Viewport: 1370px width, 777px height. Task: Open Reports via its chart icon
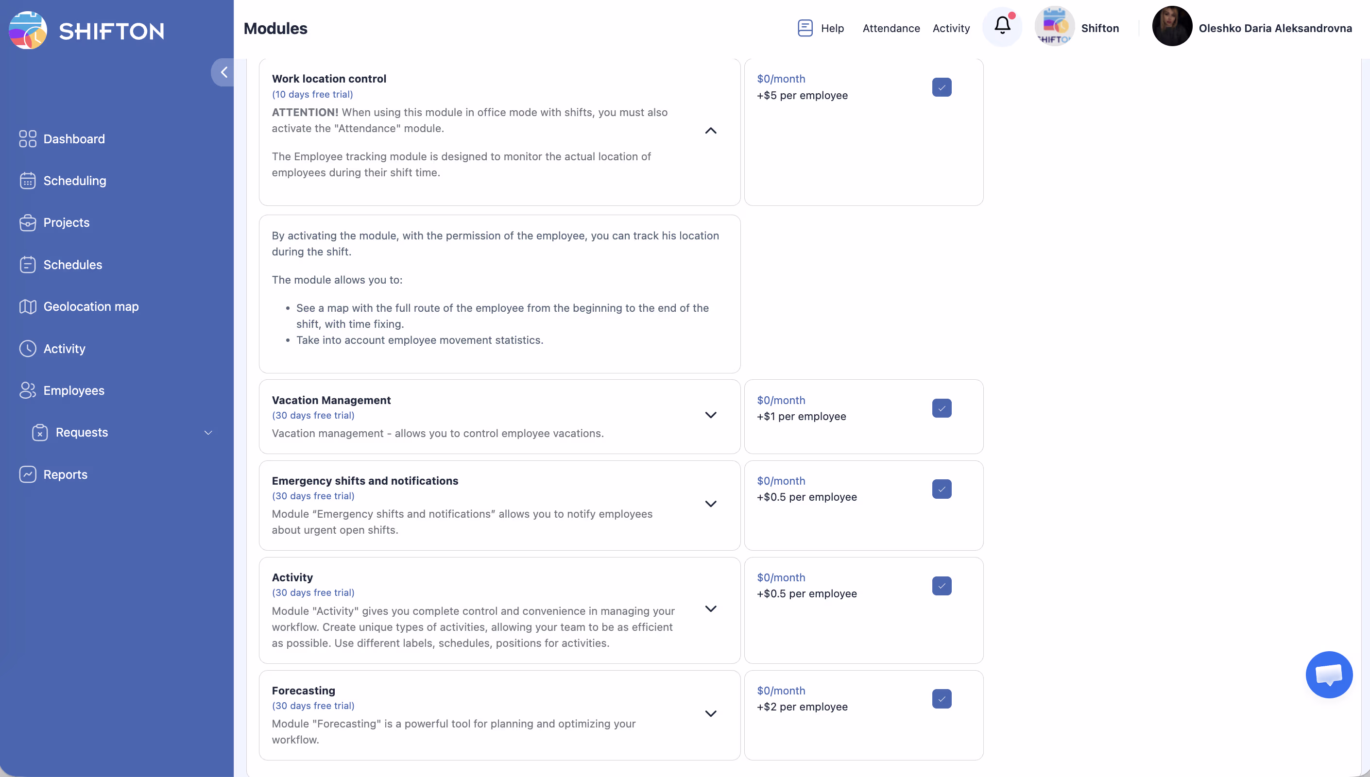click(27, 474)
